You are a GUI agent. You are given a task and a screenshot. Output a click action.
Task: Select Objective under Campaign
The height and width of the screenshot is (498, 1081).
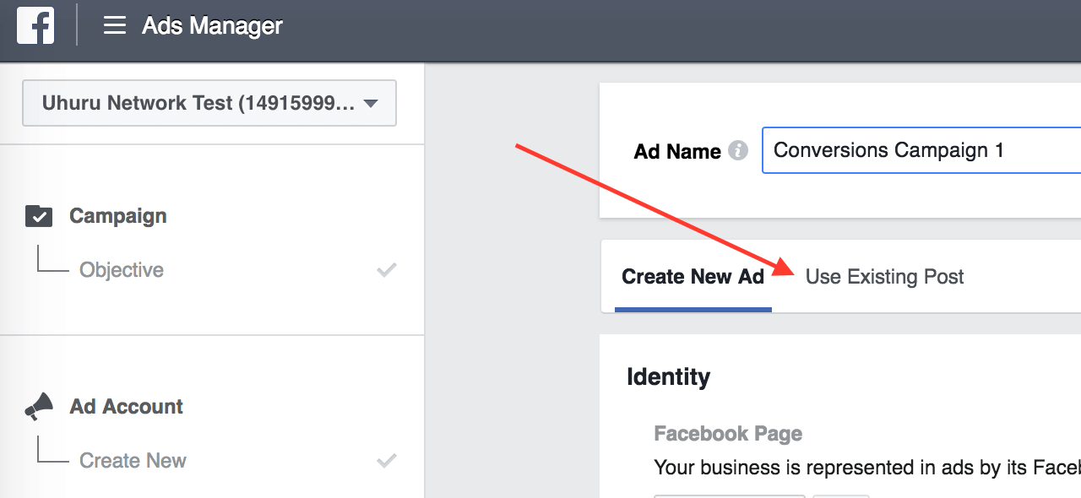pos(122,270)
